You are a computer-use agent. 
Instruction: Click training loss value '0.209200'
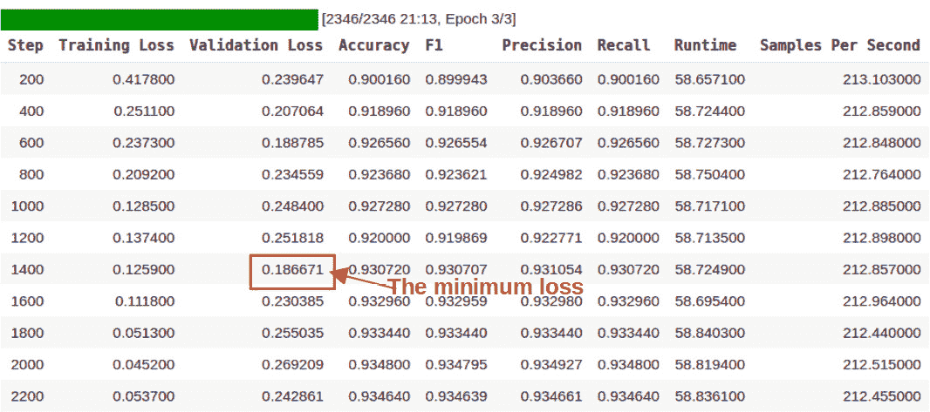(144, 174)
